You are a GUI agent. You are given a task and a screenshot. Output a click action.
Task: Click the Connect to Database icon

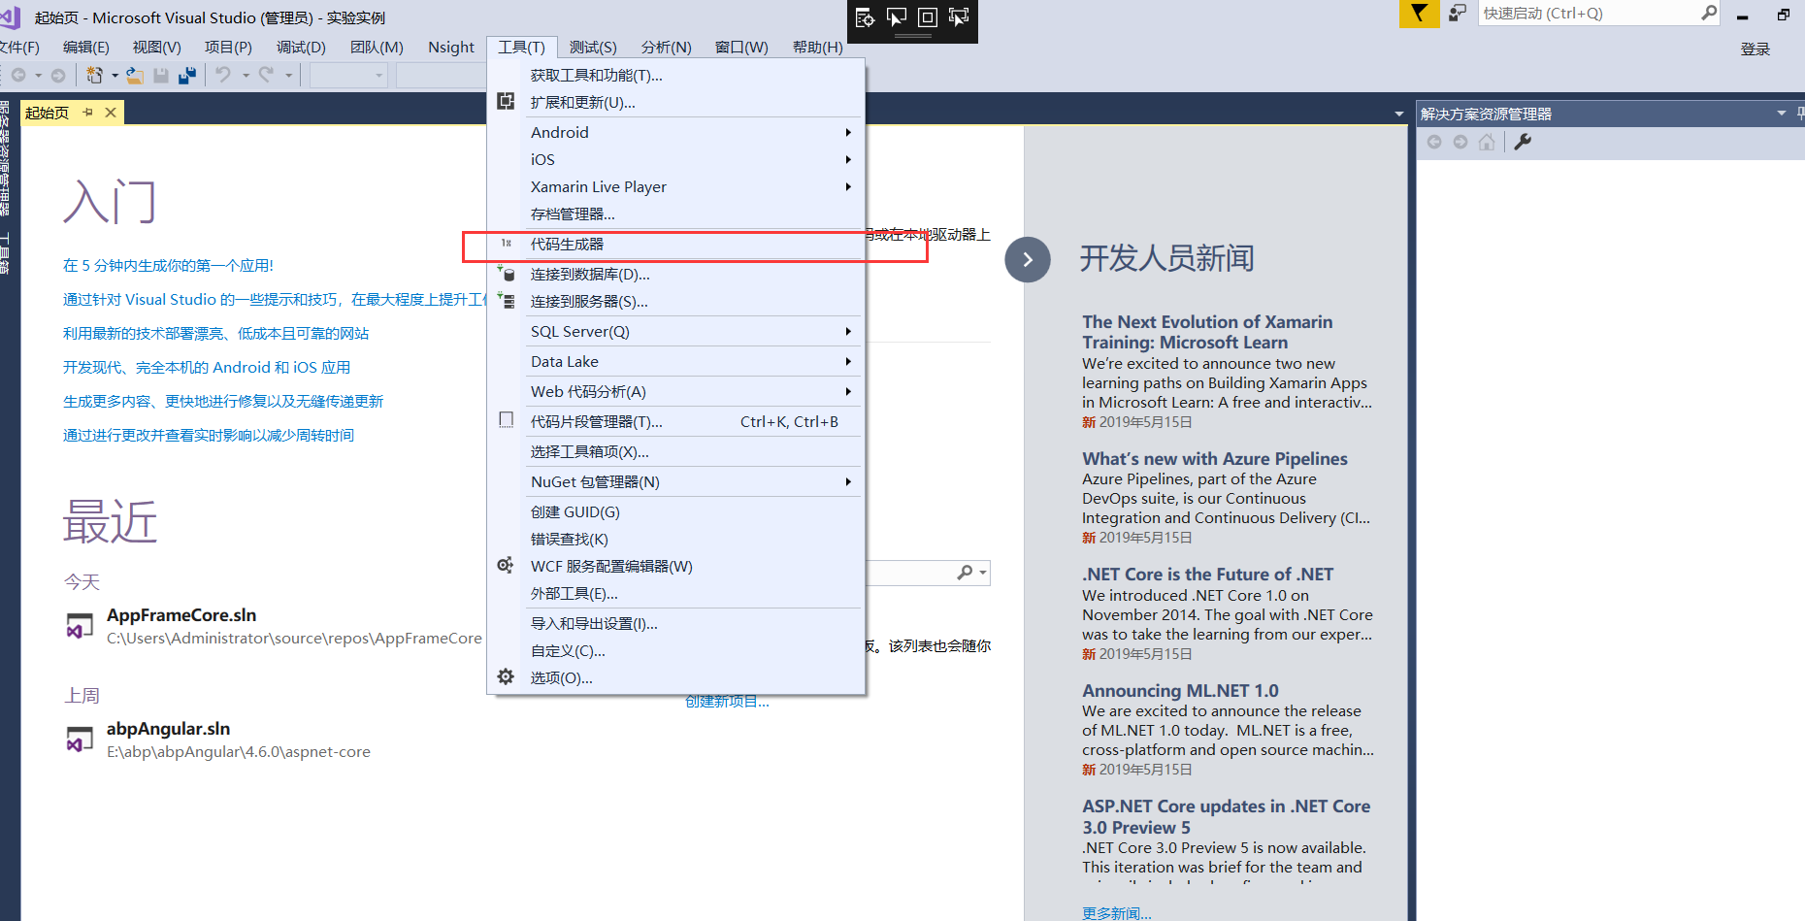(x=506, y=273)
